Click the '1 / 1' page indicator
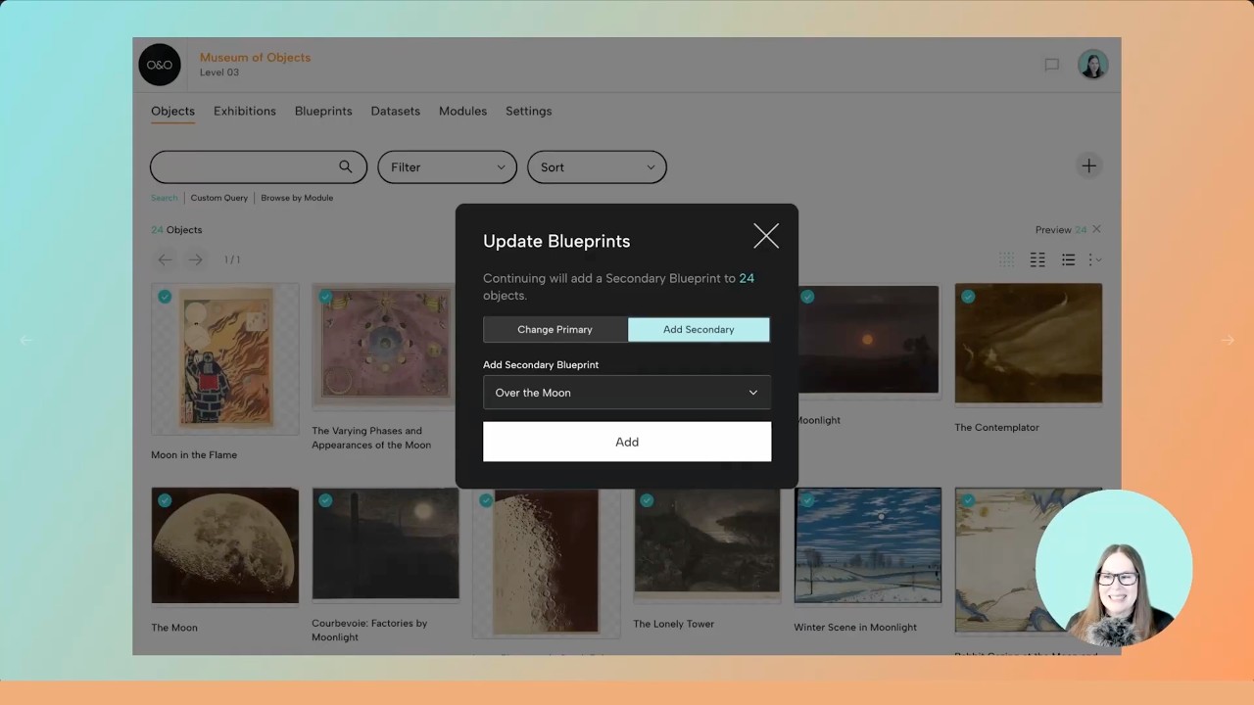1254x705 pixels. pos(232,259)
